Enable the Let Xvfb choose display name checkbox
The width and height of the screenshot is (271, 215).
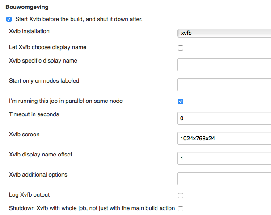coord(181,48)
